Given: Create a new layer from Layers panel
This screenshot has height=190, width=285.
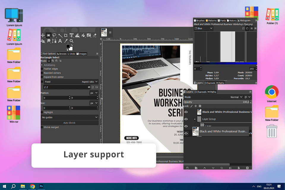Looking at the screenshot, I should coord(187,168).
